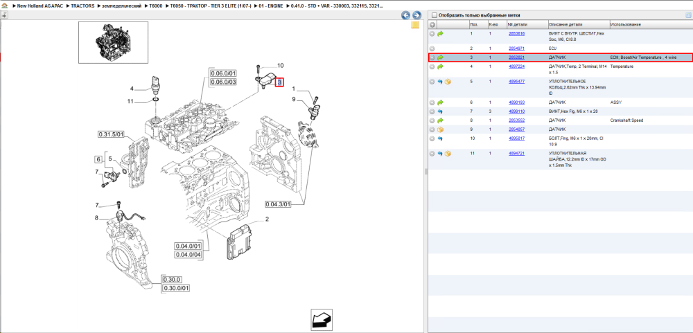Viewport: 693px width, 333px height.
Task: Open part number 4897224 link
Action: 517,66
